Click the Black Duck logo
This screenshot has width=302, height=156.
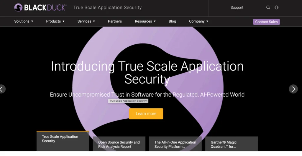[40, 8]
